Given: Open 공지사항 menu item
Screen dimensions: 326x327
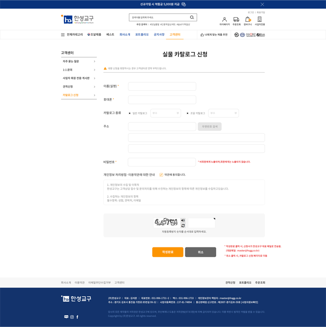Looking at the screenshot, I should tap(159, 35).
